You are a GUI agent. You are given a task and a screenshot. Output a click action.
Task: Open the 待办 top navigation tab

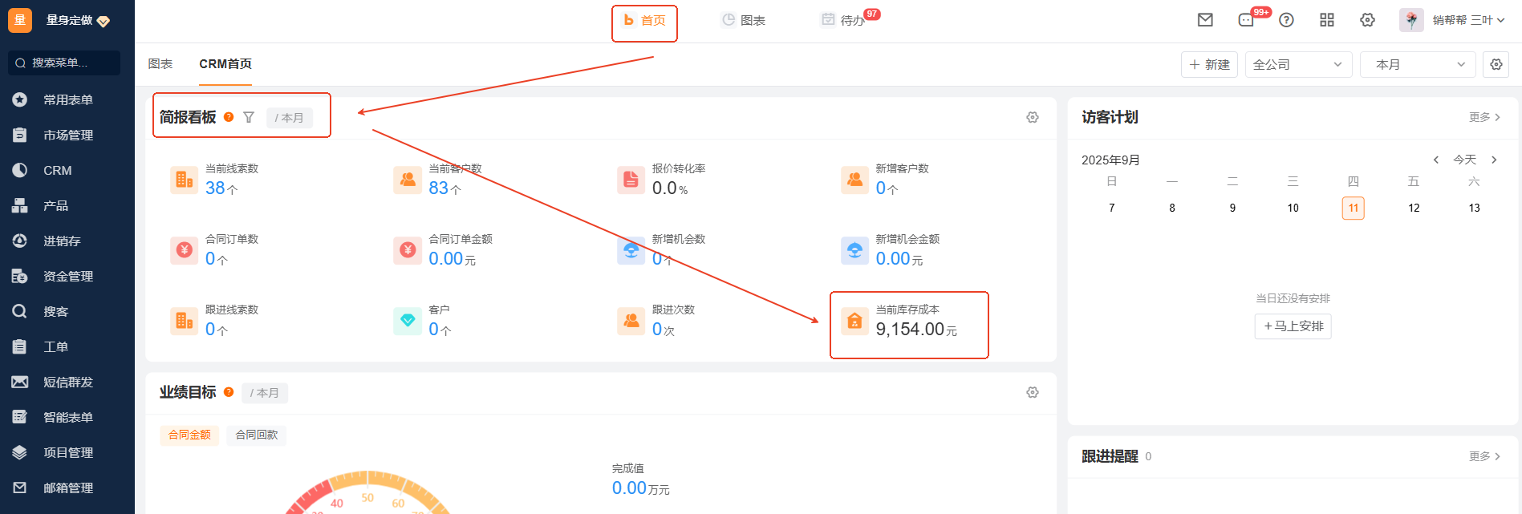[x=842, y=20]
